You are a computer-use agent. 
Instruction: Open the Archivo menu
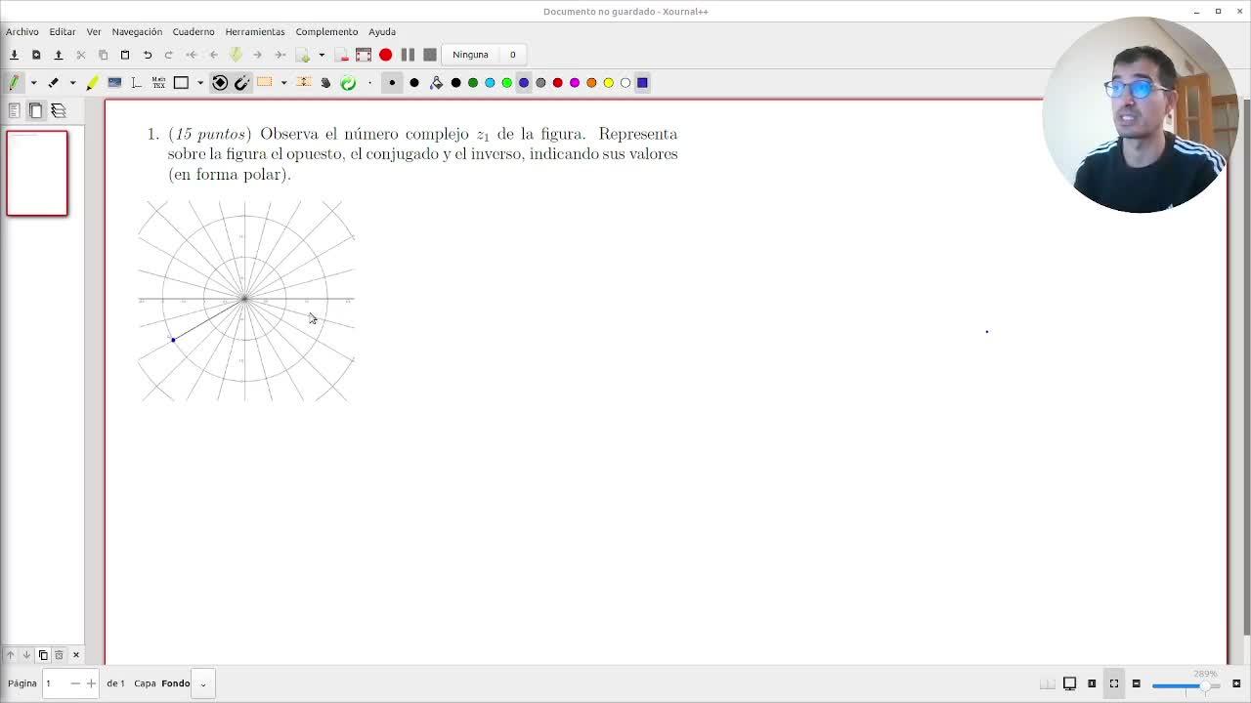coord(22,31)
